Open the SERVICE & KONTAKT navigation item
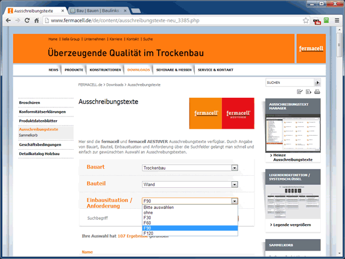The width and height of the screenshot is (345, 259). [x=215, y=70]
